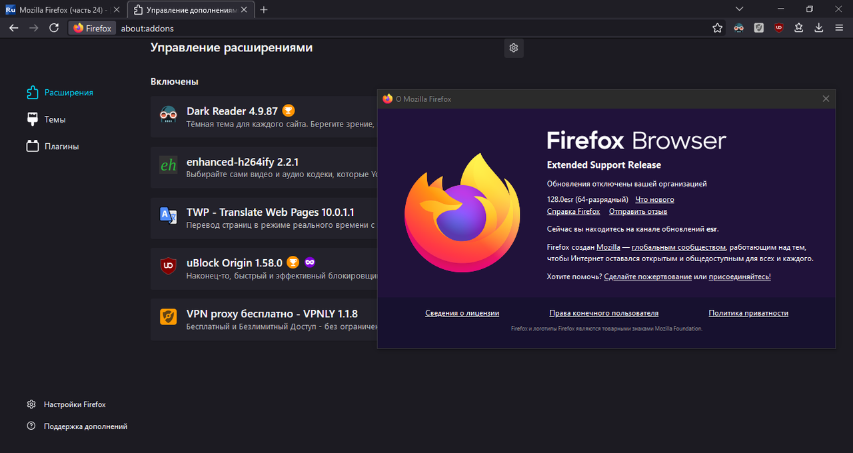Click the TWP translate icon in list
Viewport: 853px width, 453px height.
[x=168, y=216]
